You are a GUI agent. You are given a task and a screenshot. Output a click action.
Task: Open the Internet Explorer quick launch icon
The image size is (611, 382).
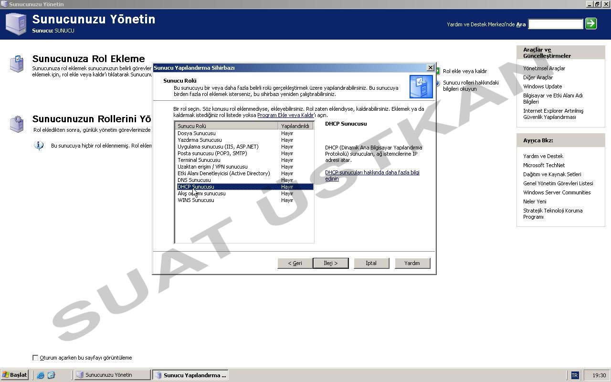(x=41, y=375)
